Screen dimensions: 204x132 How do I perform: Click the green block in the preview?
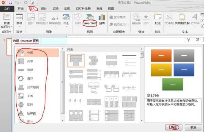(x=173, y=84)
